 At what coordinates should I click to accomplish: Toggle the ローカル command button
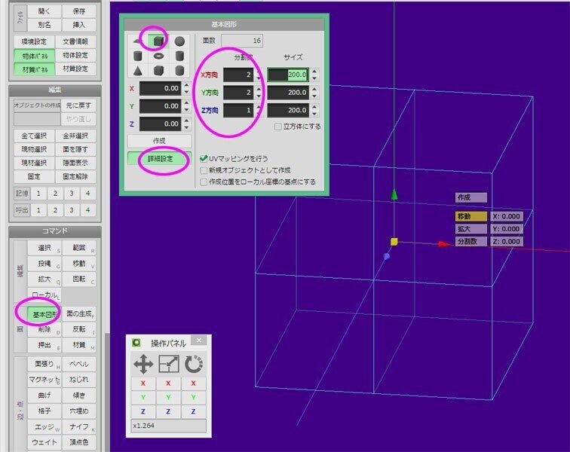[x=44, y=295]
